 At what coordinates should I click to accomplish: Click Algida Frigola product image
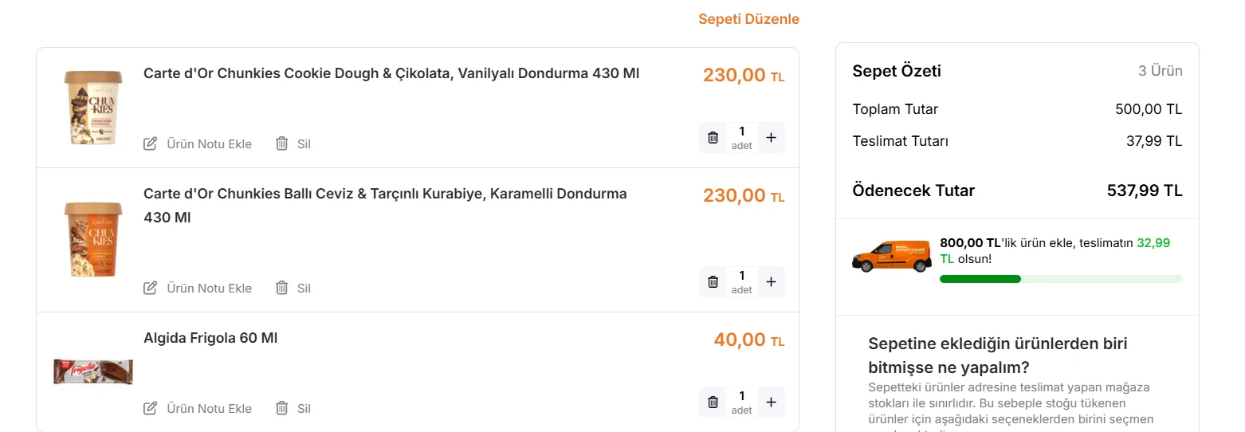(93, 371)
